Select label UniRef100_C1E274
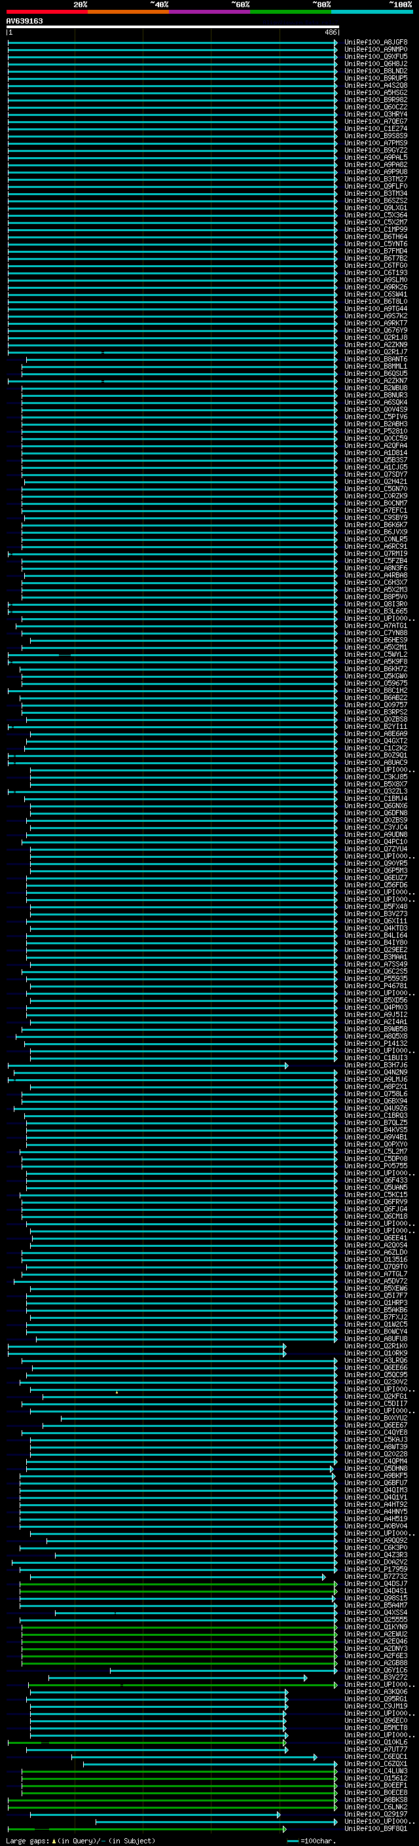The height and width of the screenshot is (1846, 419). click(x=376, y=128)
